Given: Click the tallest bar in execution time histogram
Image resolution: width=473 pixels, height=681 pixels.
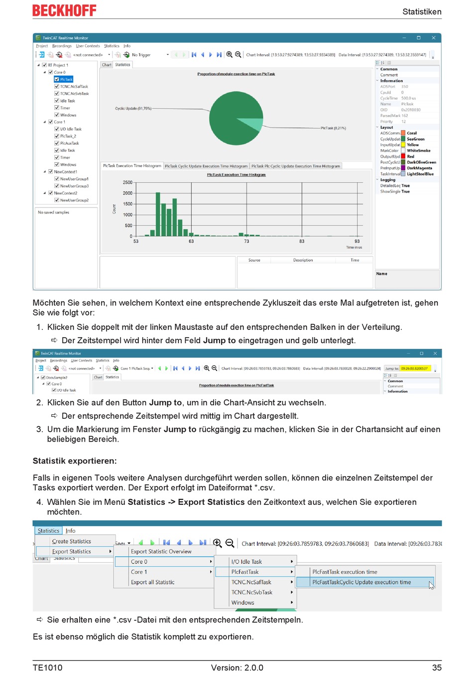Looking at the screenshot, I should (x=158, y=214).
